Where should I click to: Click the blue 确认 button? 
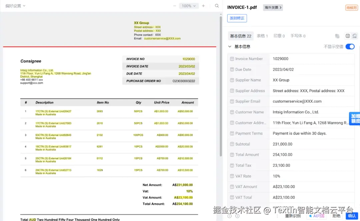coord(352,216)
